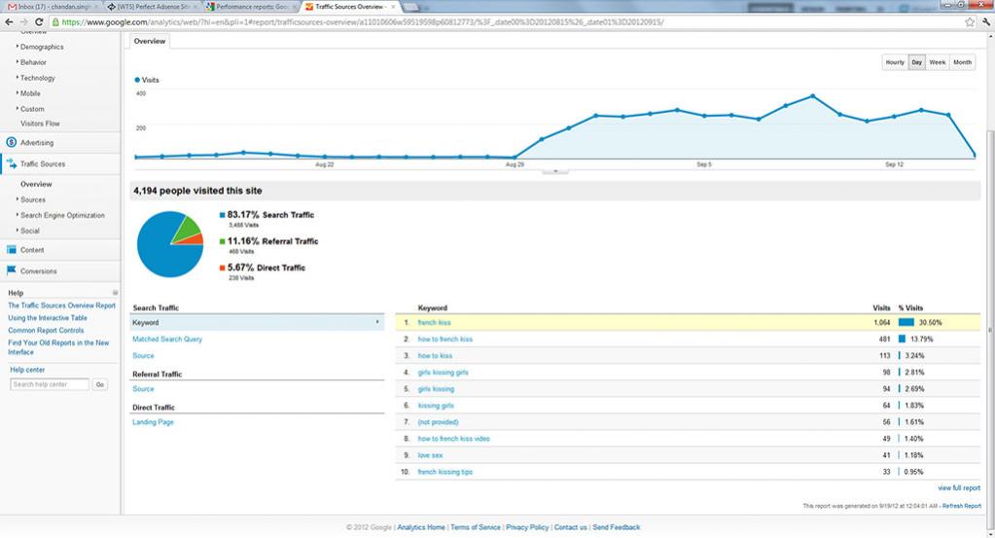Open Visitors Flow in sidebar
The height and width of the screenshot is (538, 995).
[x=40, y=124]
